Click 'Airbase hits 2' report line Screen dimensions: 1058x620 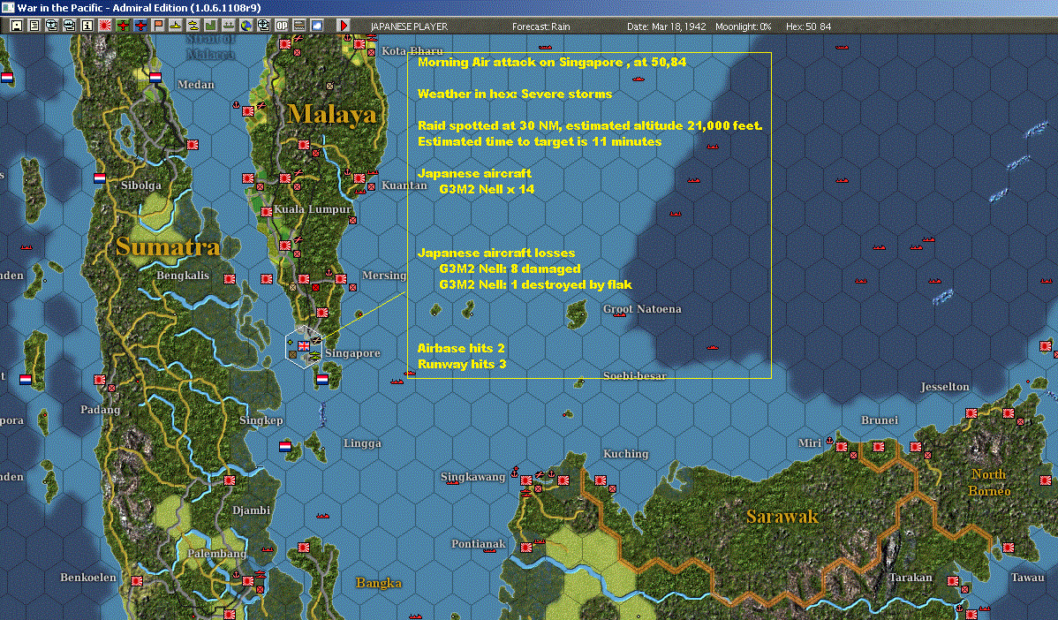(461, 348)
